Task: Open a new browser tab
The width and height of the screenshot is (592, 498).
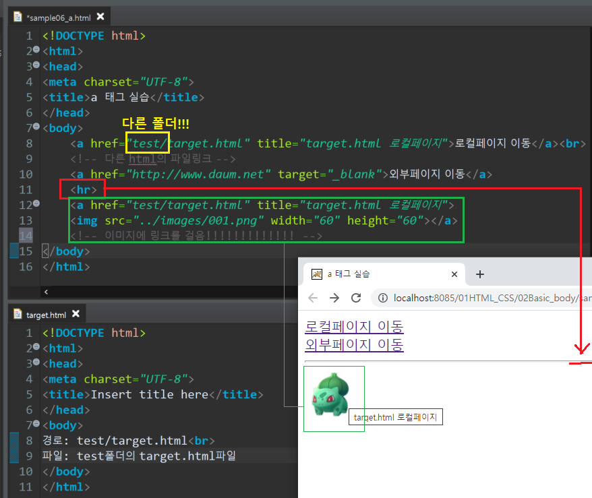Action: [x=480, y=274]
